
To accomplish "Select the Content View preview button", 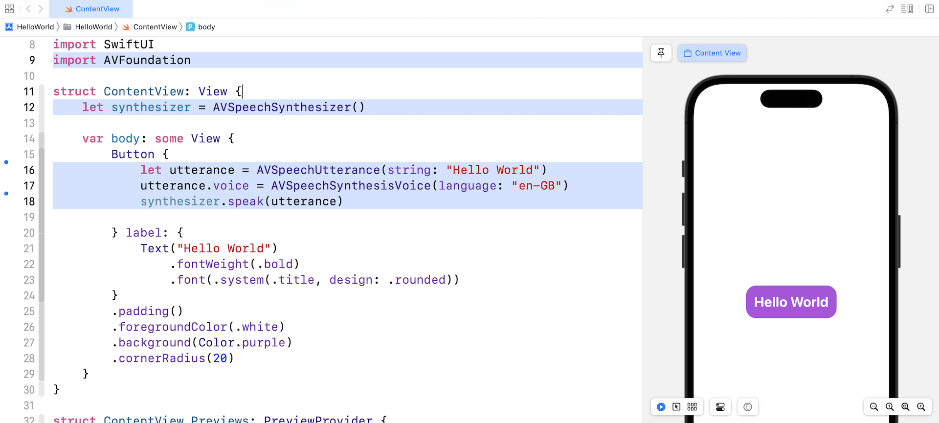I will pyautogui.click(x=712, y=53).
